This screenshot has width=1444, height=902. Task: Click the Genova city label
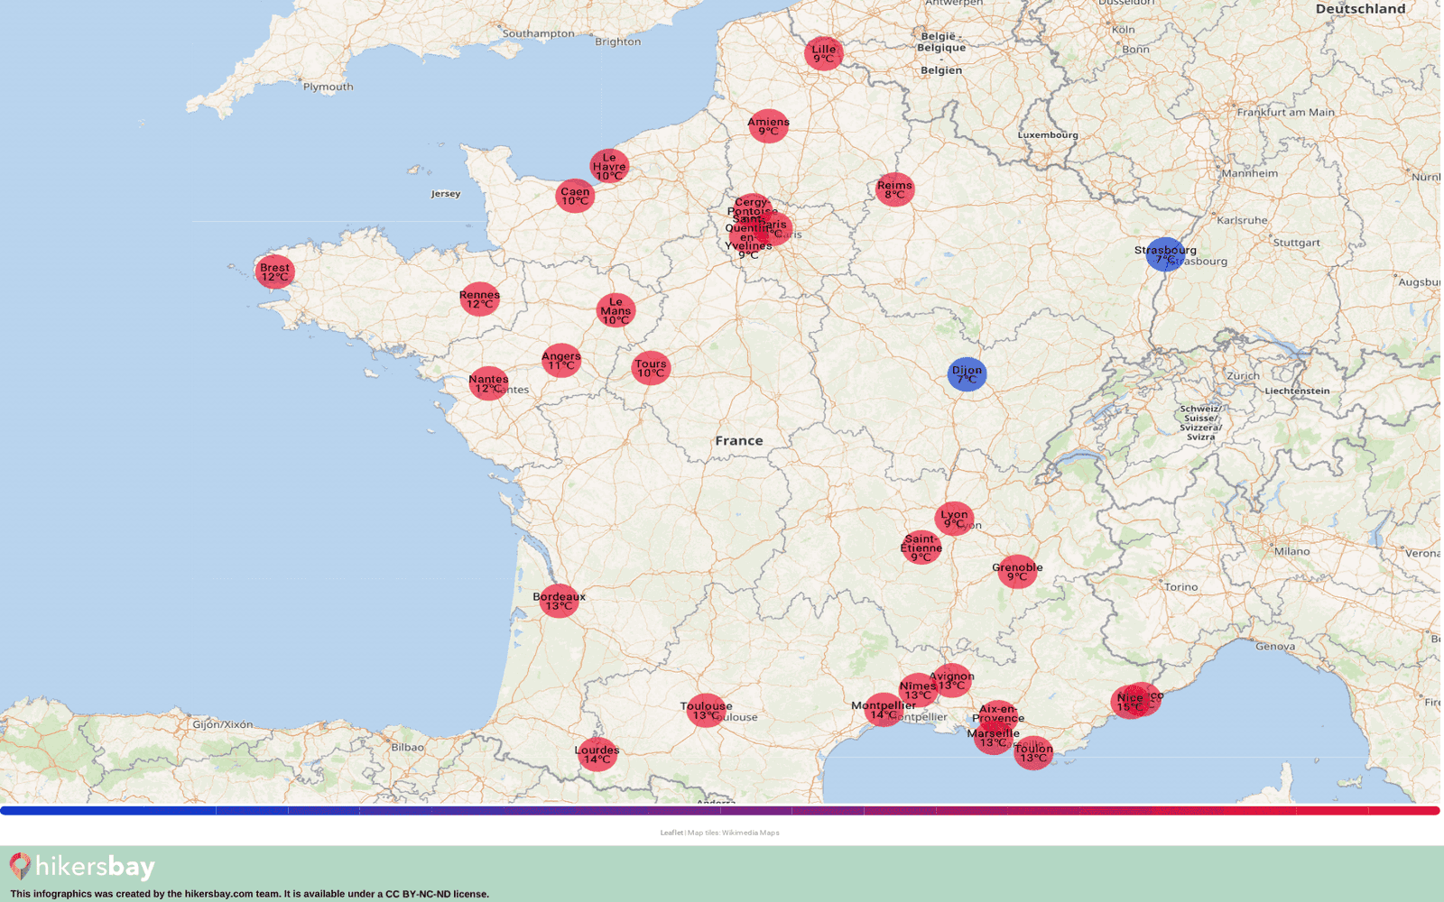[1275, 647]
